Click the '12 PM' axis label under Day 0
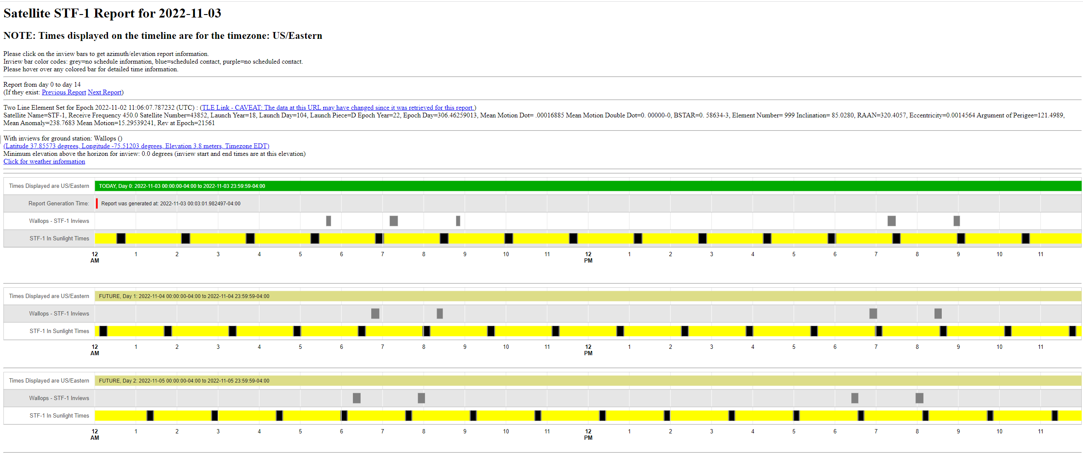Image resolution: width=1083 pixels, height=456 pixels. pos(588,257)
